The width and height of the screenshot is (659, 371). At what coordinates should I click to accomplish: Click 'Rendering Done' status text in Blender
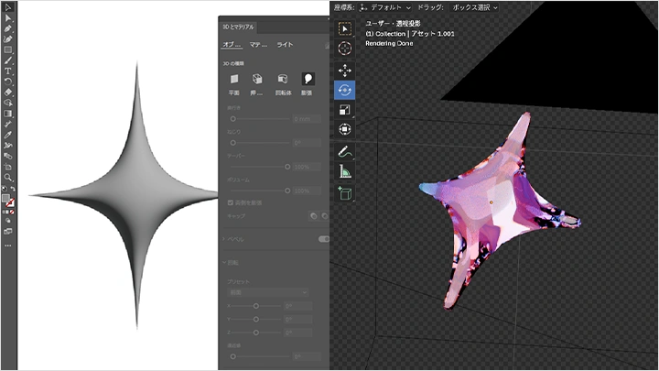click(x=389, y=43)
